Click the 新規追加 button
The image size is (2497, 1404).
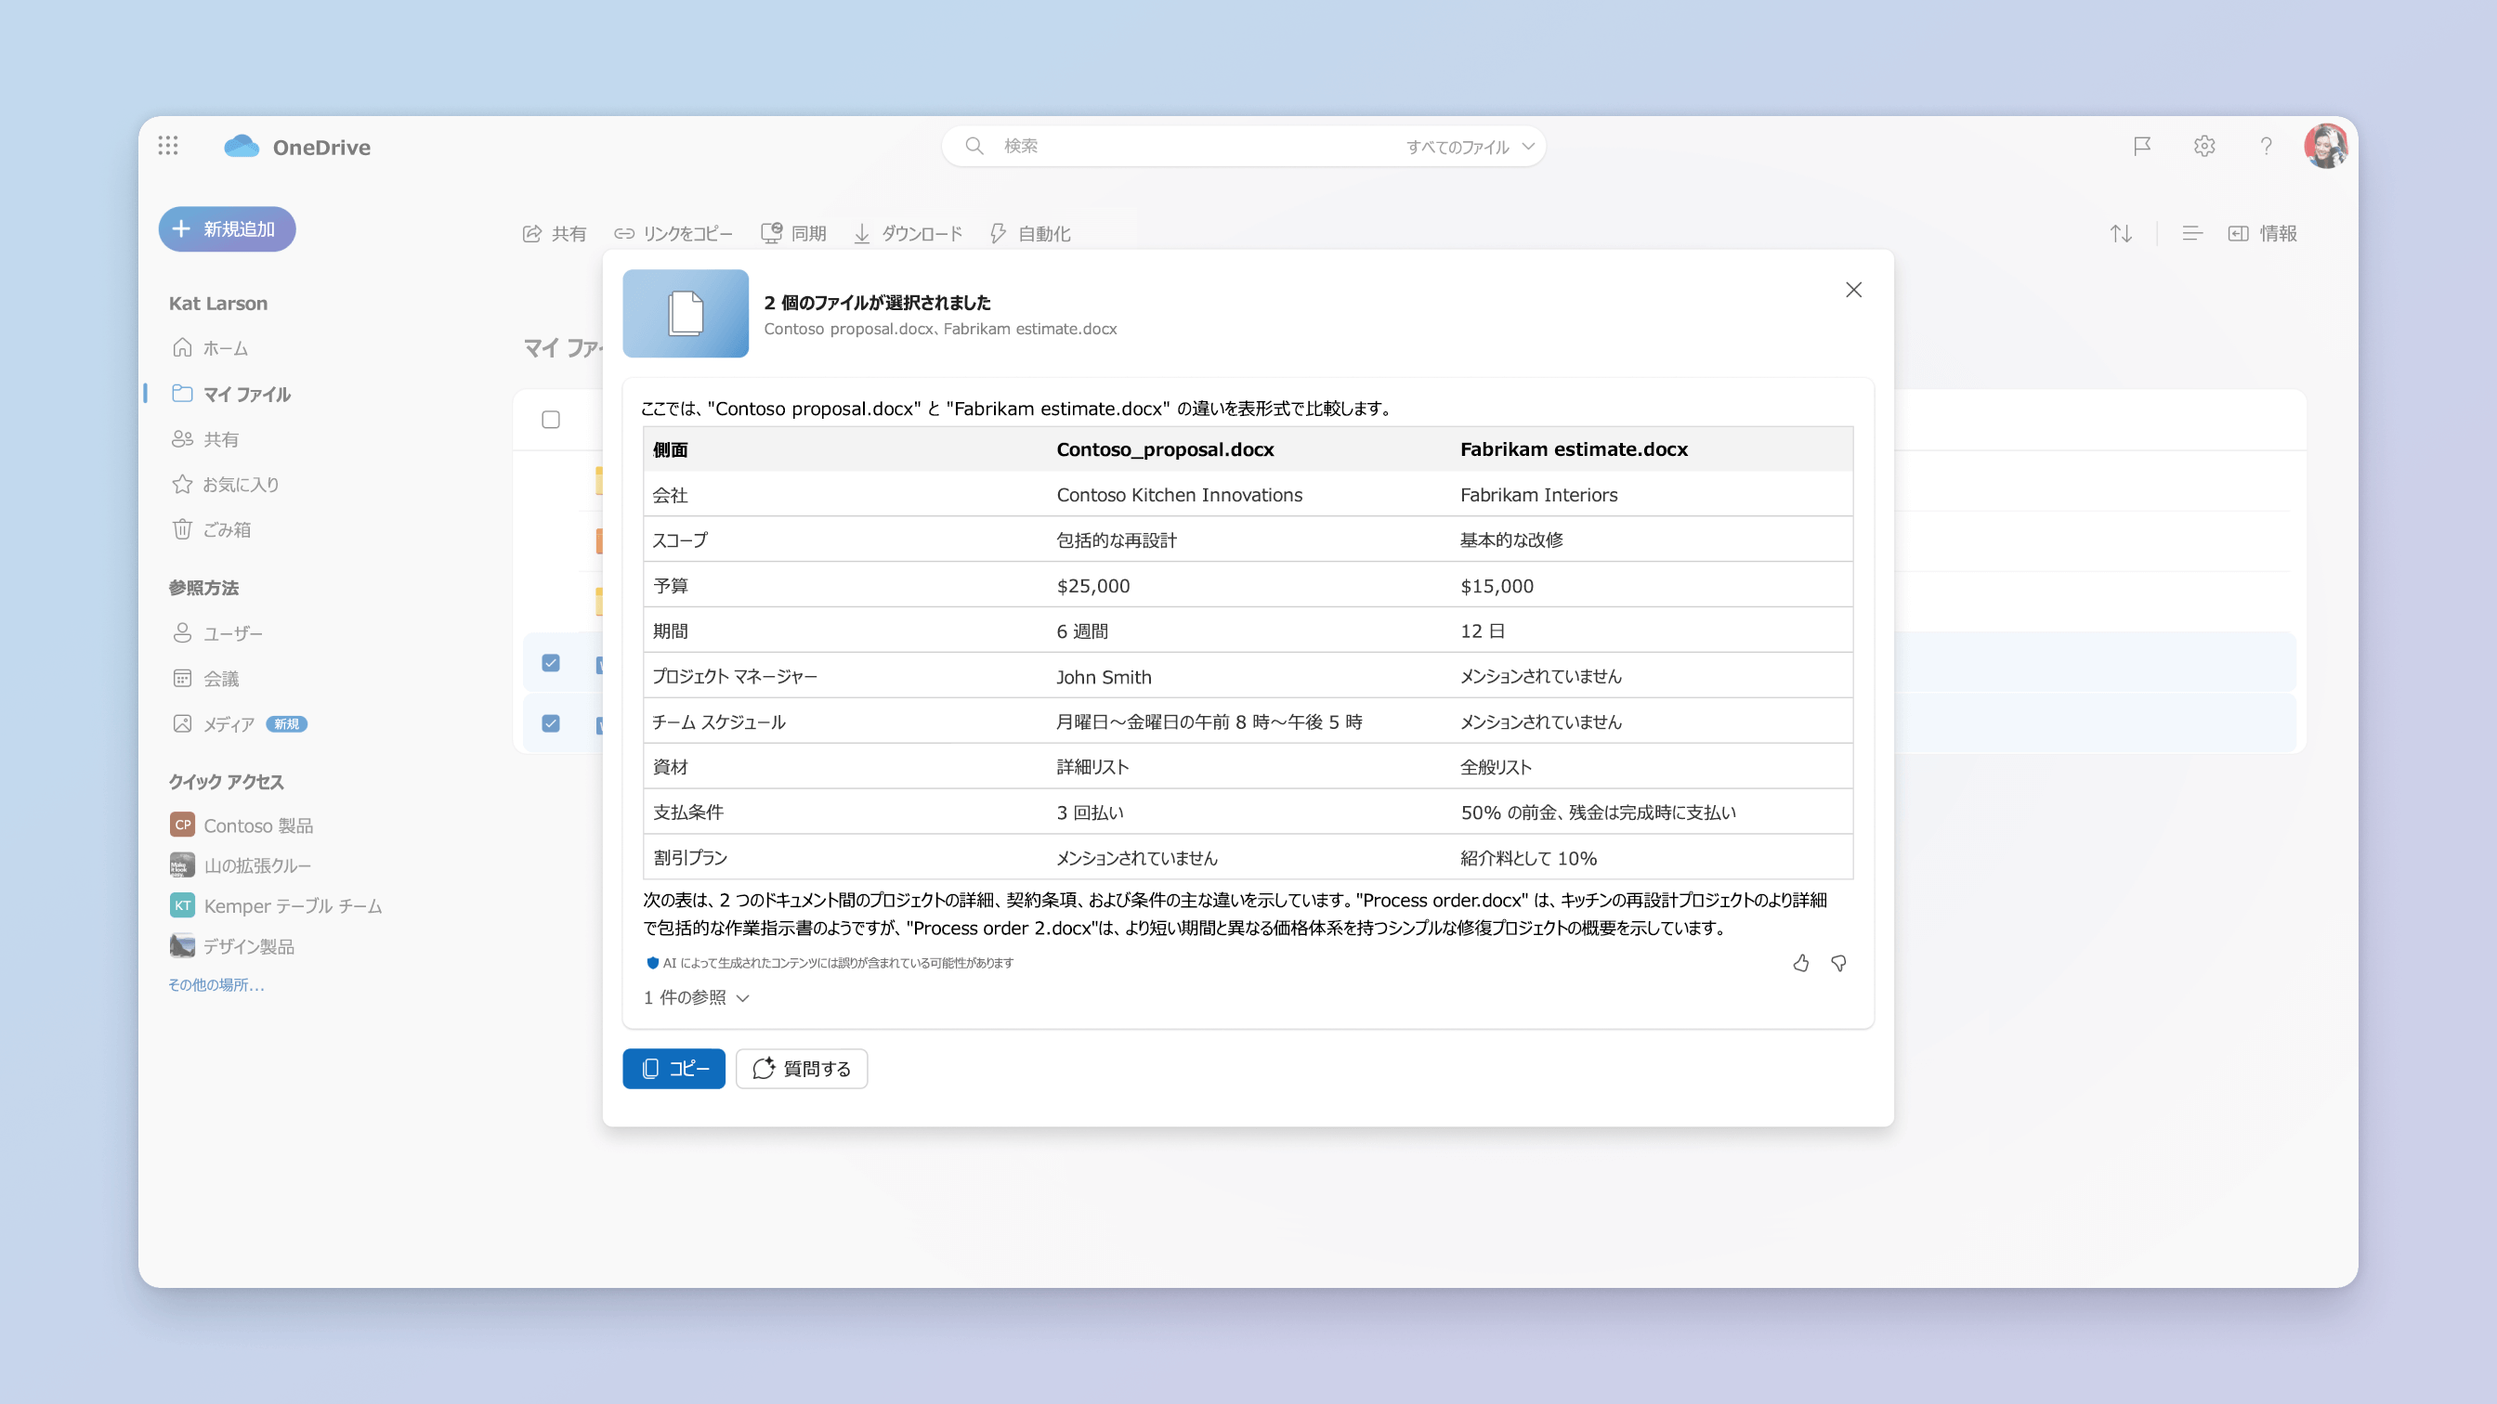(227, 228)
